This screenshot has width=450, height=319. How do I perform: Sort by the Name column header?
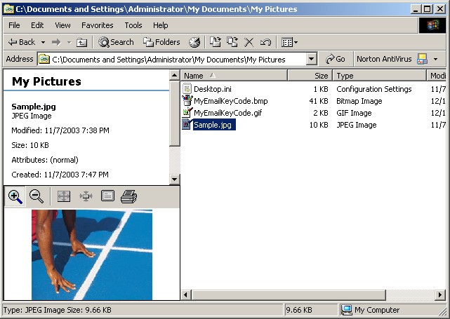(234, 76)
